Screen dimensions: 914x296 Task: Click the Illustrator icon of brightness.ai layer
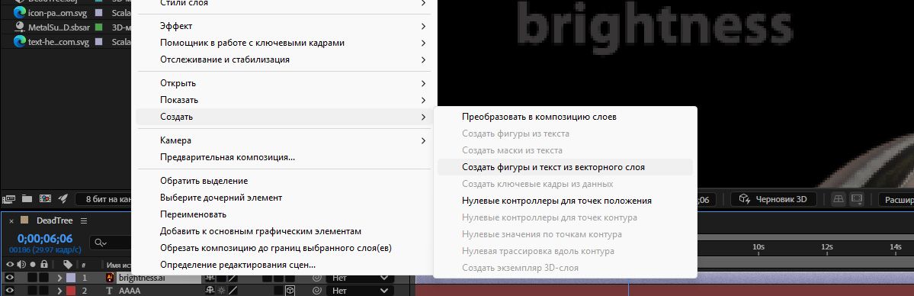point(109,278)
